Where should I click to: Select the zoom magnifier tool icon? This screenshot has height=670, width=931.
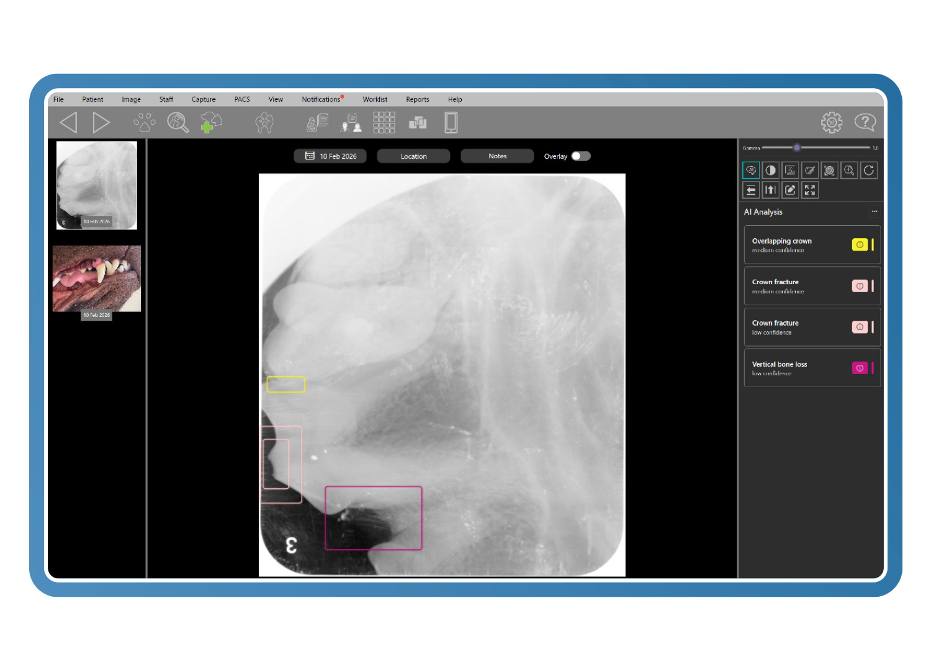pyautogui.click(x=849, y=170)
